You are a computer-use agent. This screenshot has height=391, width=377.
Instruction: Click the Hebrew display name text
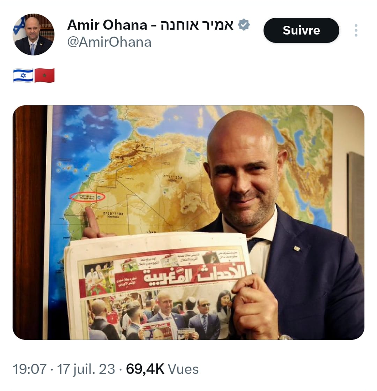[x=197, y=25]
